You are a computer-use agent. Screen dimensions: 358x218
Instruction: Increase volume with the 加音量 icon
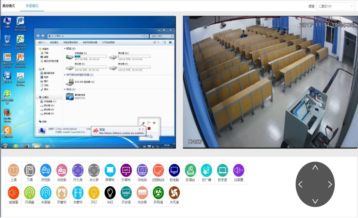(x=239, y=170)
